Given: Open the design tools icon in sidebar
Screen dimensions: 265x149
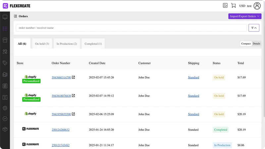Looking at the screenshot, I should (5, 52).
